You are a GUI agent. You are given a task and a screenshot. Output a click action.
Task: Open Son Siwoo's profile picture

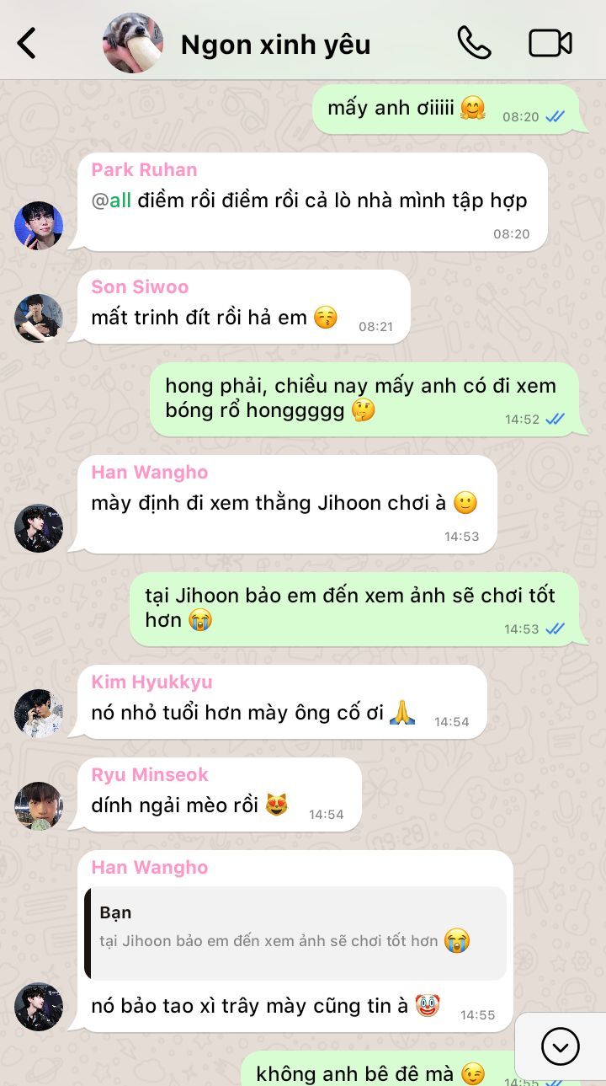click(39, 318)
